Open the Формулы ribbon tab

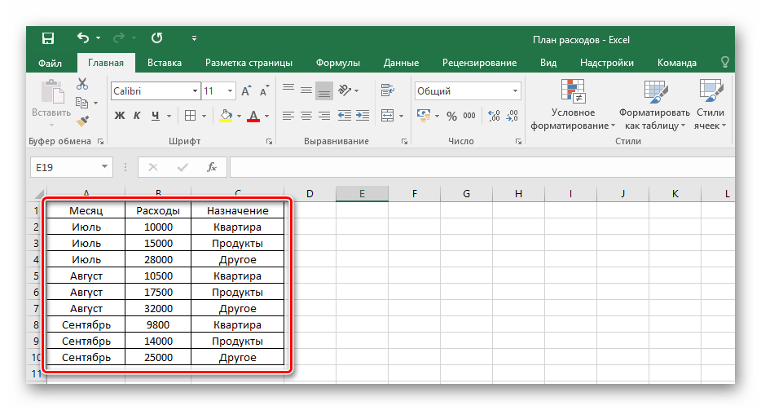click(338, 63)
